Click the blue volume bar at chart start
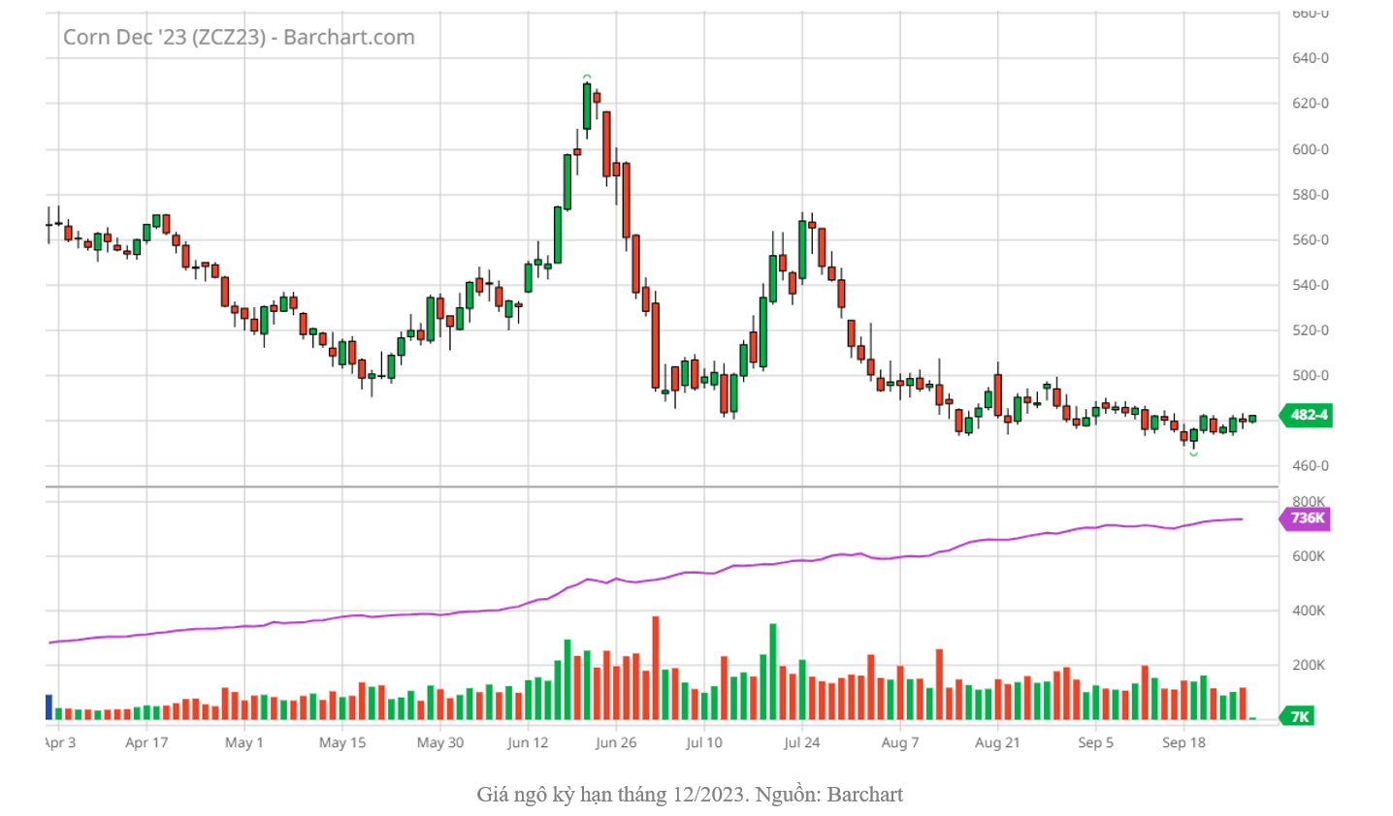This screenshot has width=1393, height=816. click(x=49, y=706)
